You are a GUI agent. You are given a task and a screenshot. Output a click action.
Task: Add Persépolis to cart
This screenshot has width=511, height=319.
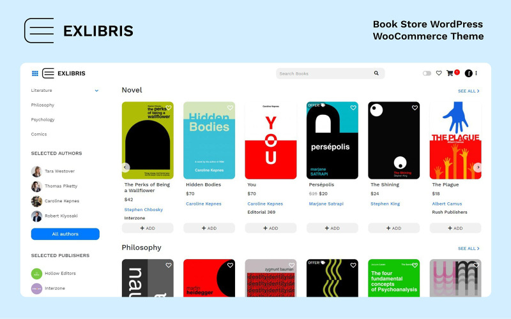tap(332, 228)
